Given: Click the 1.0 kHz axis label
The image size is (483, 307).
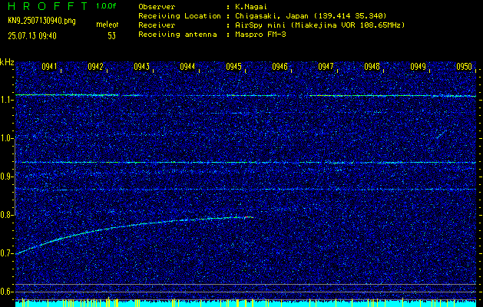Looking at the screenshot, I should click(x=6, y=139).
